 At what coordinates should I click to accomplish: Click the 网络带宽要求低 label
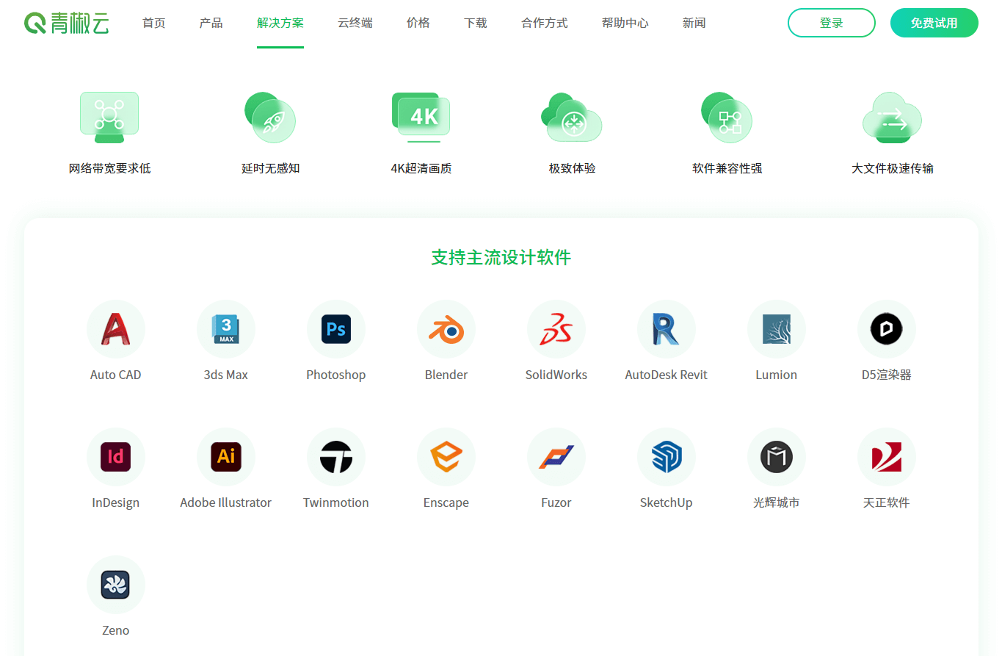(110, 168)
